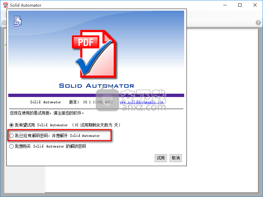Open the www.soliddocuments.com link

pos(141,102)
